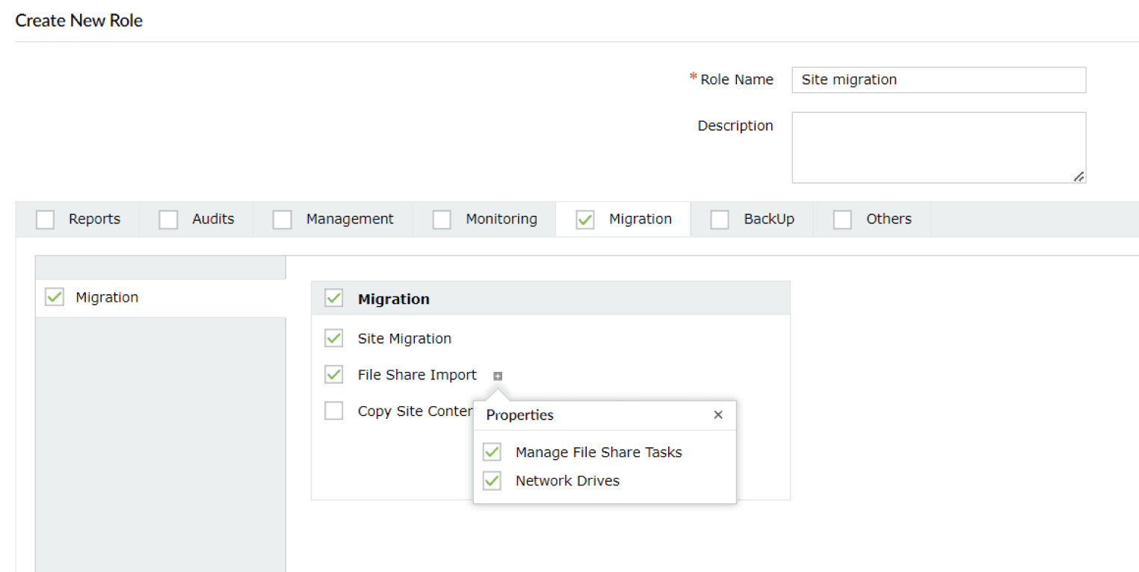Open the Management tab
1139x572 pixels.
(x=349, y=220)
